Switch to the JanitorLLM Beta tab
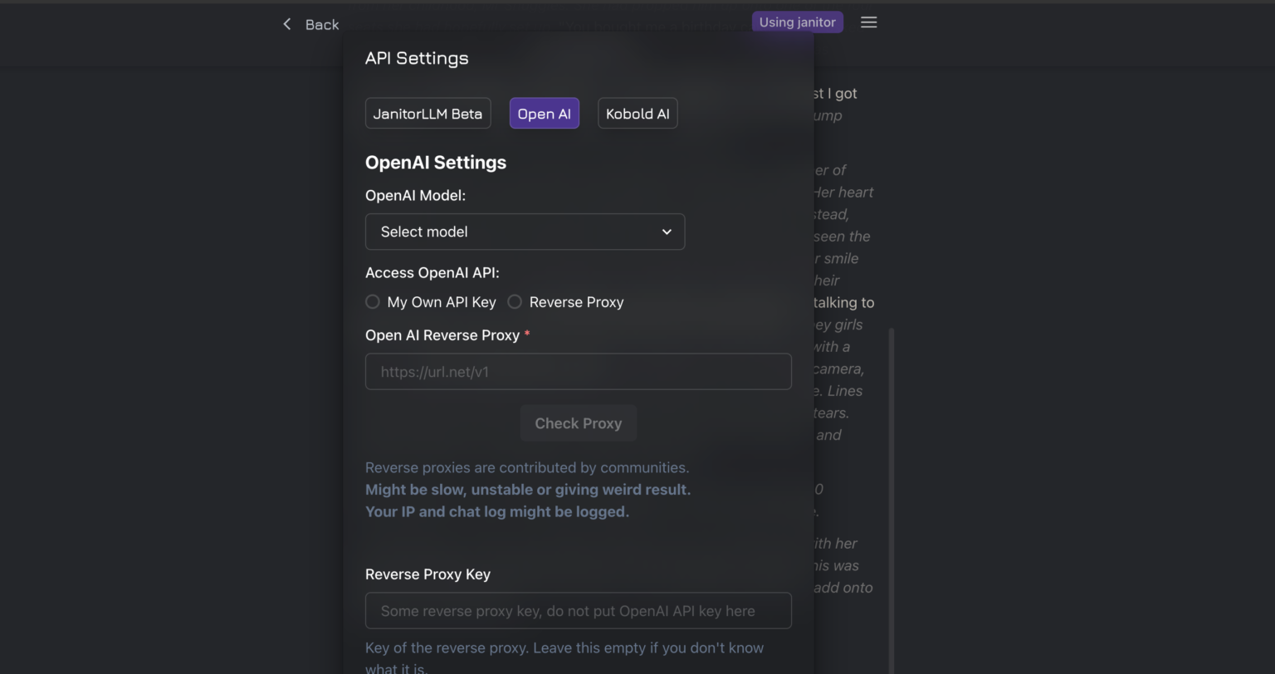This screenshot has width=1275, height=674. click(x=427, y=113)
